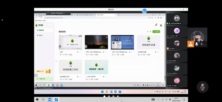Open the 小王同学教你写简历 video thumbnail
Screen dimensions: 222x102
pos(122,42)
